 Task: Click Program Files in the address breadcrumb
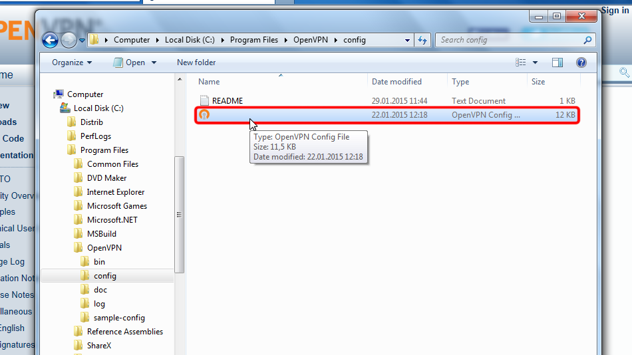click(253, 40)
